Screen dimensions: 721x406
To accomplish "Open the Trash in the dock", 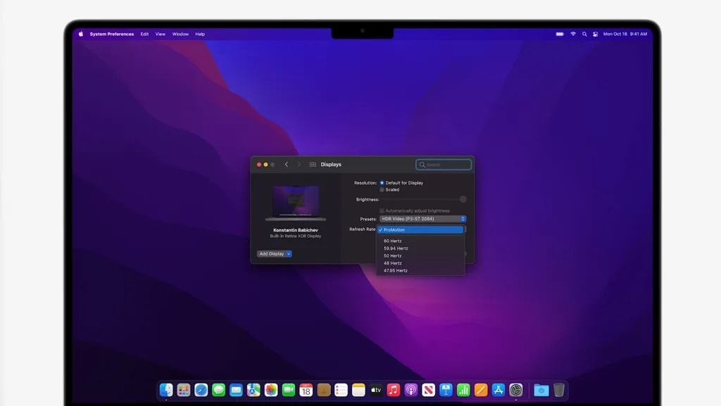I will [x=559, y=390].
